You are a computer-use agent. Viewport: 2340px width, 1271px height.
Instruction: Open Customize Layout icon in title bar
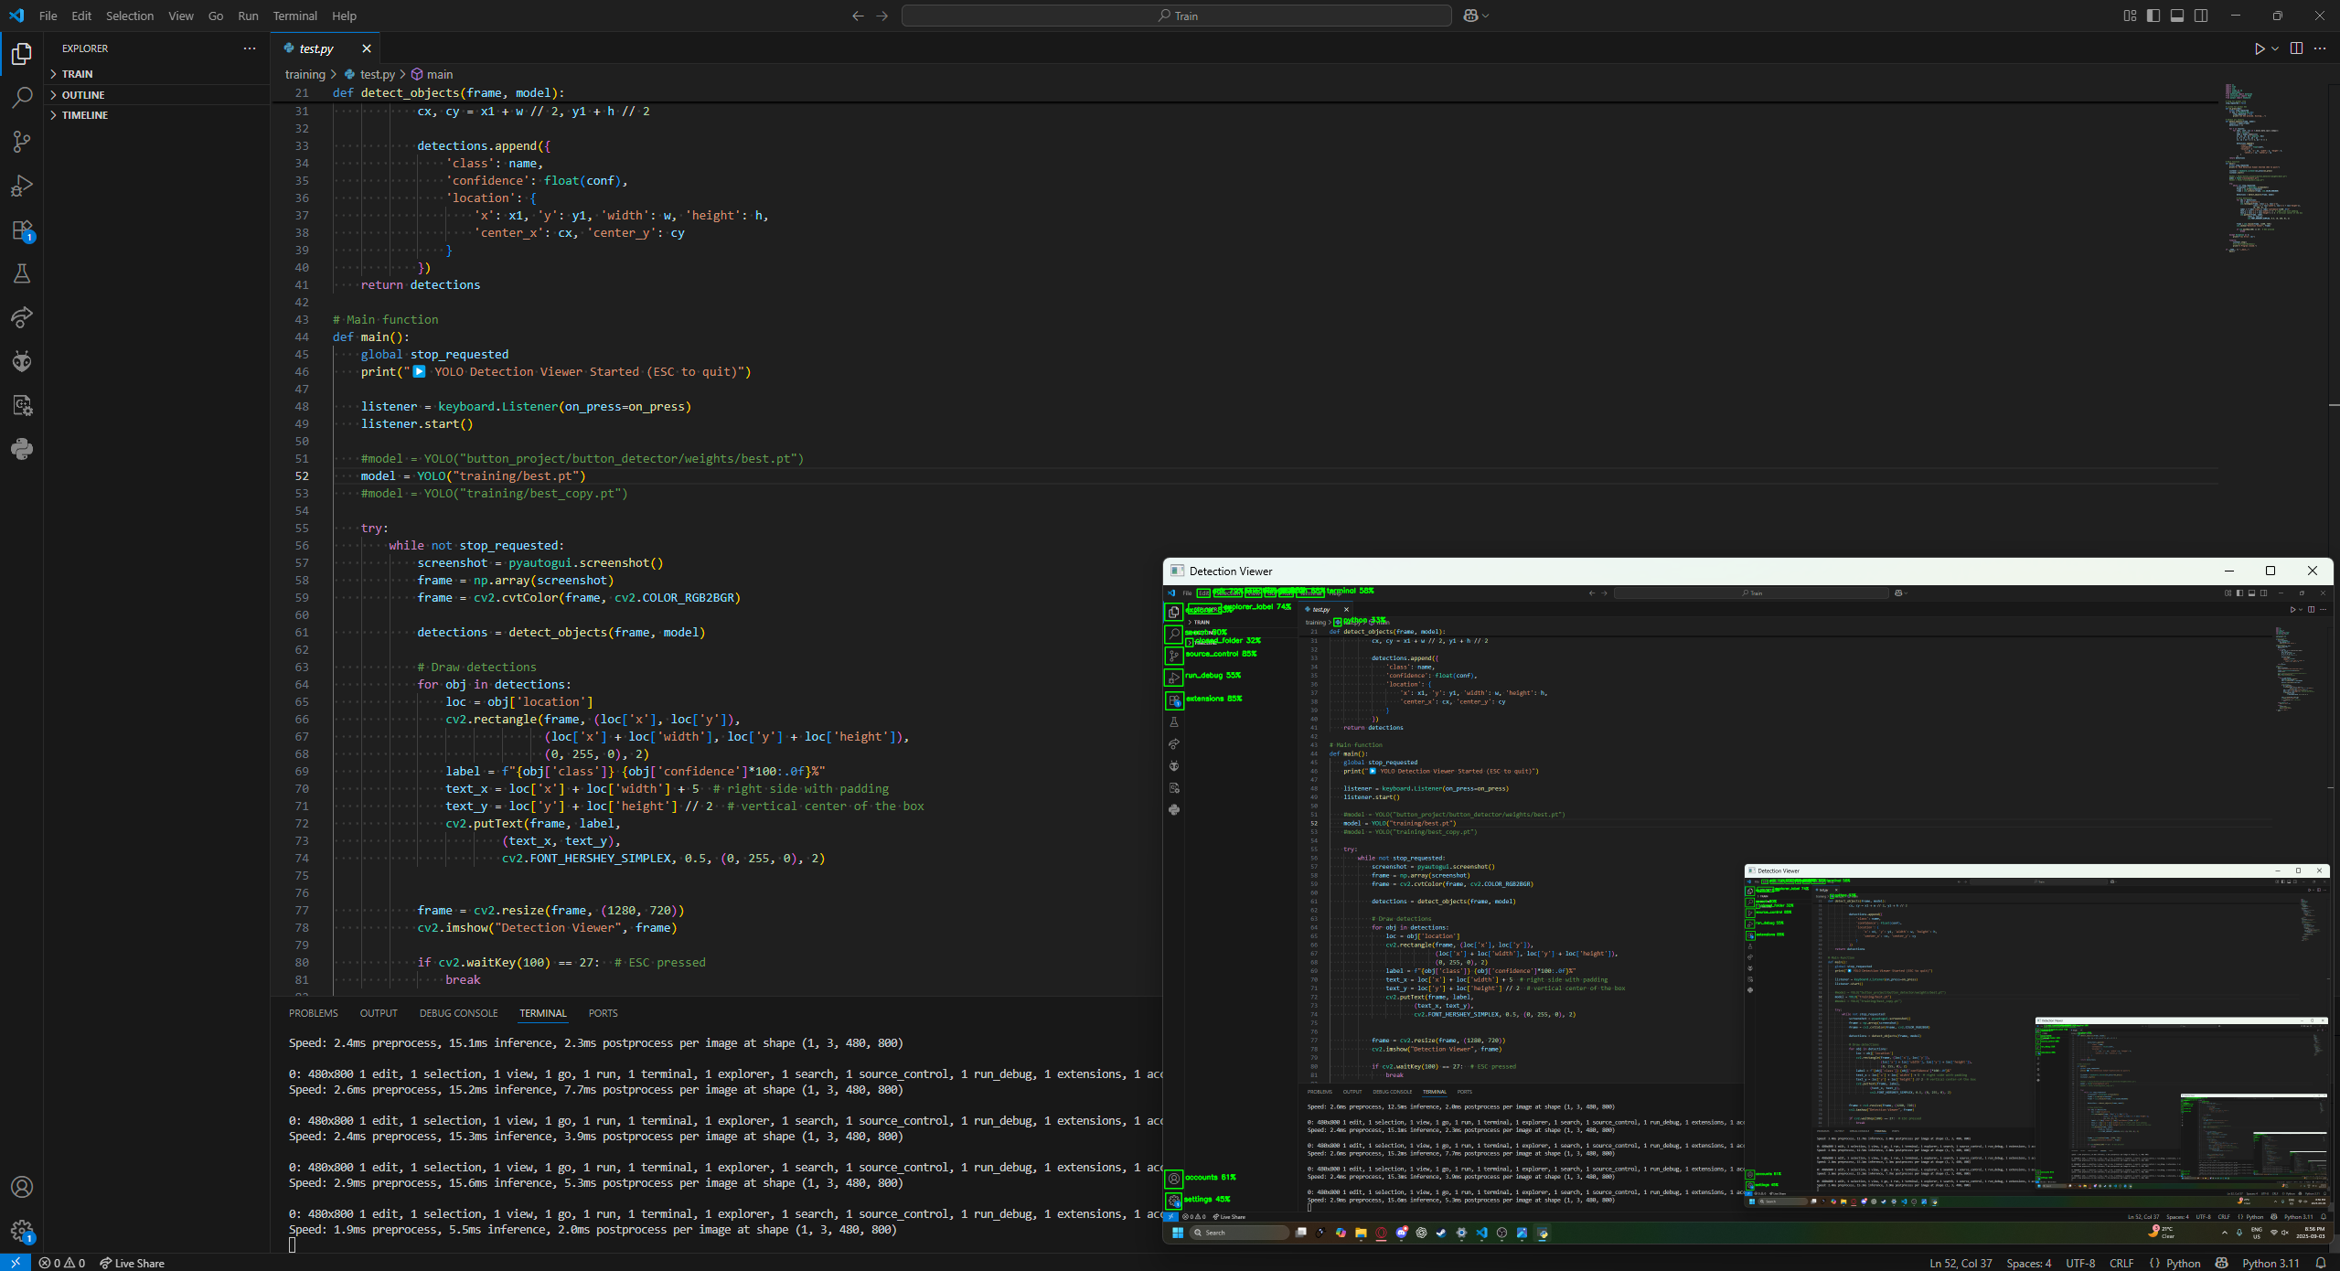2130,16
